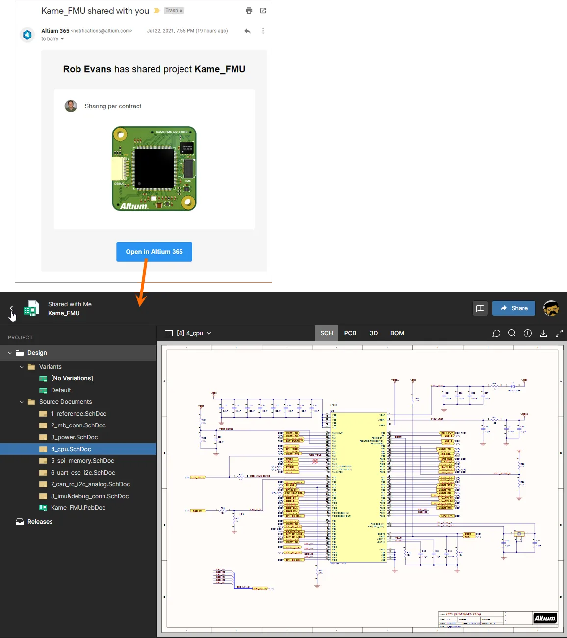Click the Altium logo in the title block

(x=545, y=618)
